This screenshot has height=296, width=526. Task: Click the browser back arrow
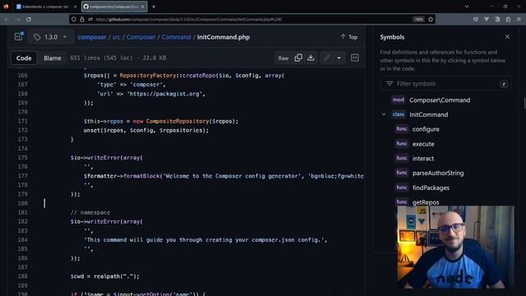point(7,20)
